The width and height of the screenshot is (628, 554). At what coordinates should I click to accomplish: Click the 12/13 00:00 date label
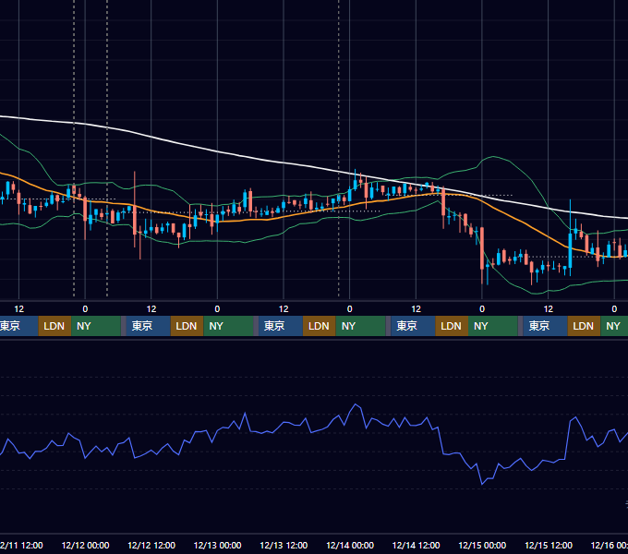point(217,545)
